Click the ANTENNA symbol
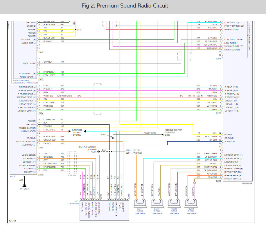Screen dimensions: 266x229 coord(25,185)
